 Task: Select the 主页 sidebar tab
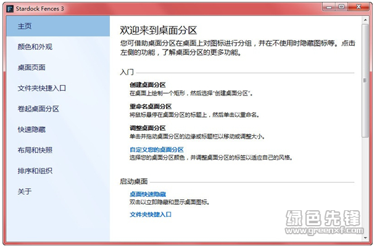pyautogui.click(x=58, y=26)
